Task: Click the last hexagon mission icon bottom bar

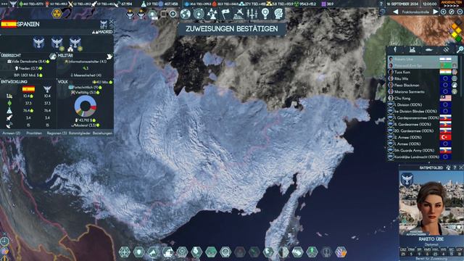Action: pos(341,252)
